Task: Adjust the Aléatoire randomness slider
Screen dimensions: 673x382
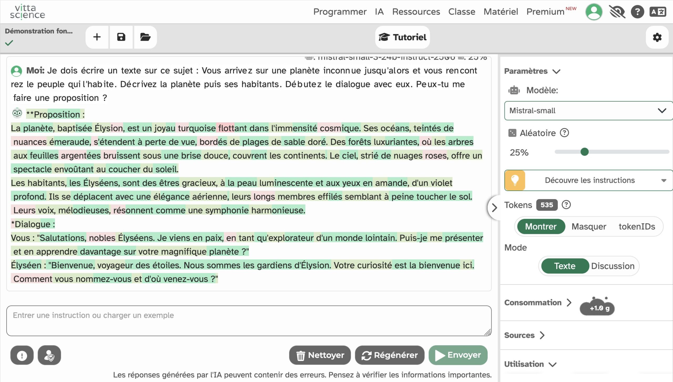Action: (584, 152)
